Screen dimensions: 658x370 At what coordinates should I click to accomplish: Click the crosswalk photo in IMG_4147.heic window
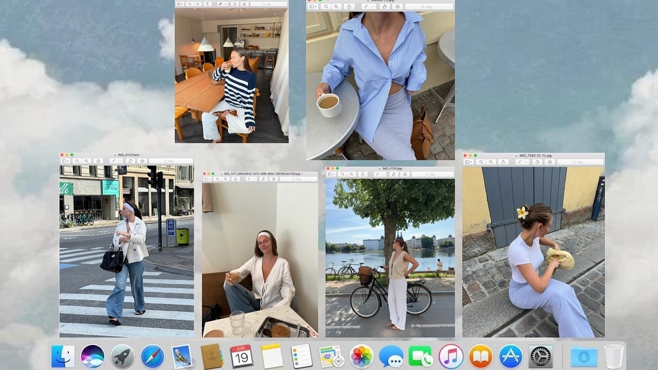(126, 251)
